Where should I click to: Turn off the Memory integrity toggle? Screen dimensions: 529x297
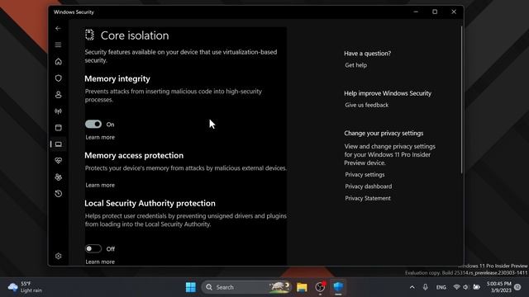pyautogui.click(x=93, y=125)
